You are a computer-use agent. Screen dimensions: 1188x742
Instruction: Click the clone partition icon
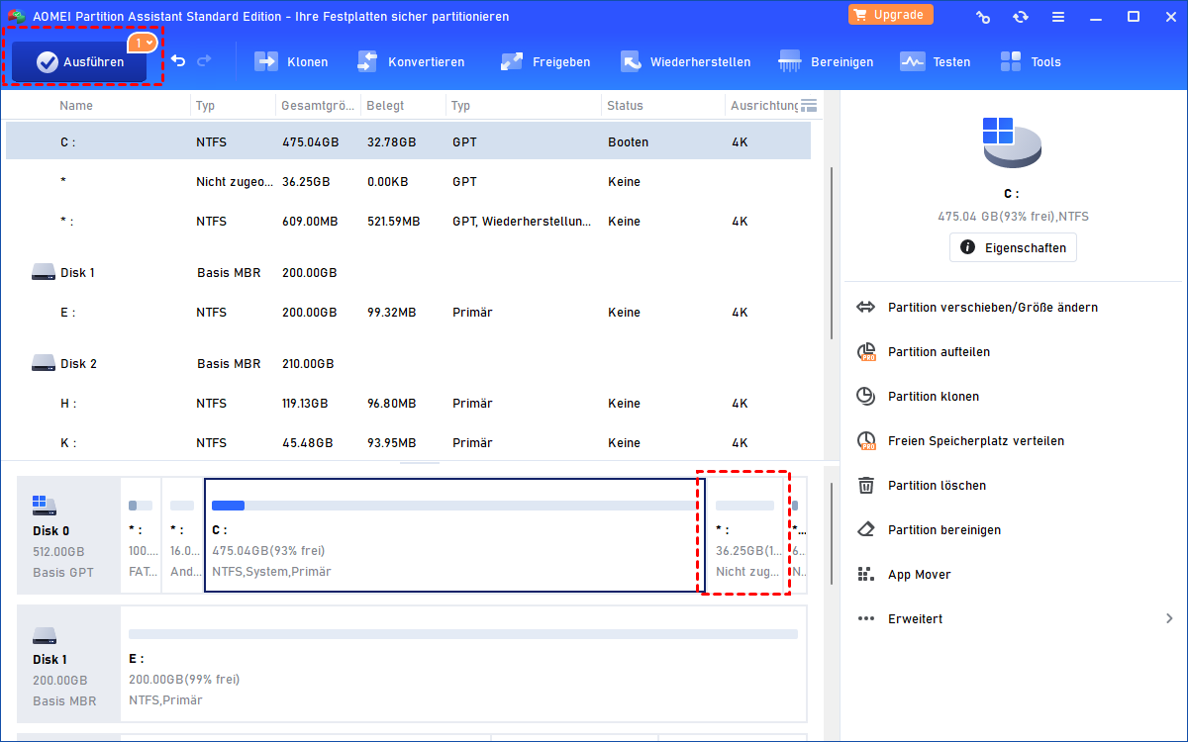[866, 396]
